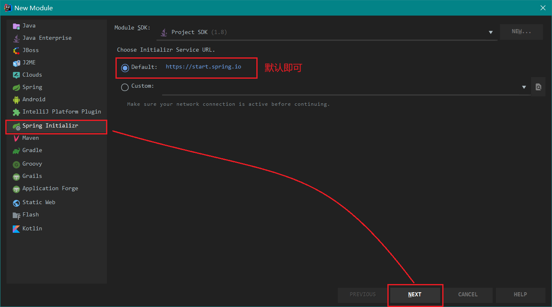Select the JBoss module type icon
Screen dimensions: 552x307
pyautogui.click(x=16, y=50)
